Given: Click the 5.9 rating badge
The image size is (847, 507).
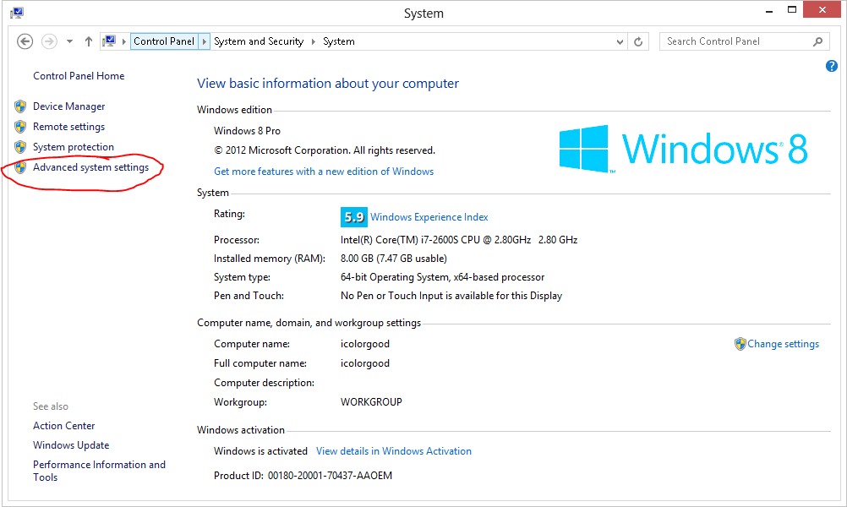Looking at the screenshot, I should click(x=354, y=217).
